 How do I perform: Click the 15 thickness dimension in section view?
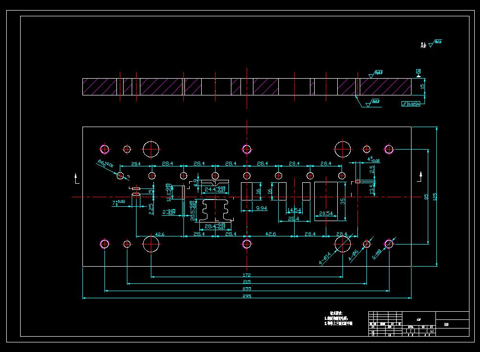423,87
